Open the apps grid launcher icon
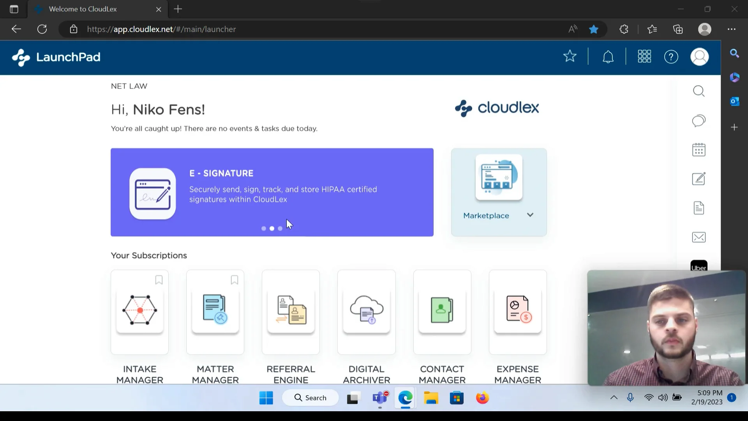 pos(644,57)
